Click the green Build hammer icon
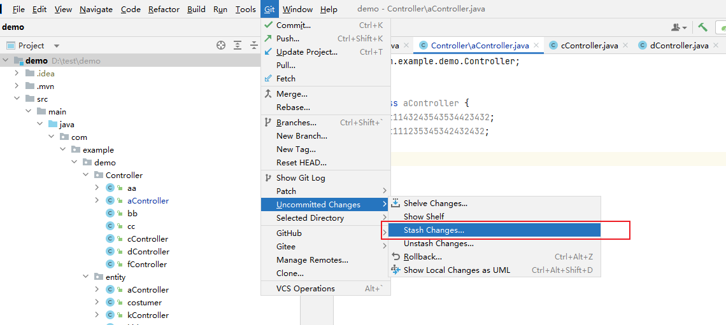726x325 pixels. click(702, 27)
